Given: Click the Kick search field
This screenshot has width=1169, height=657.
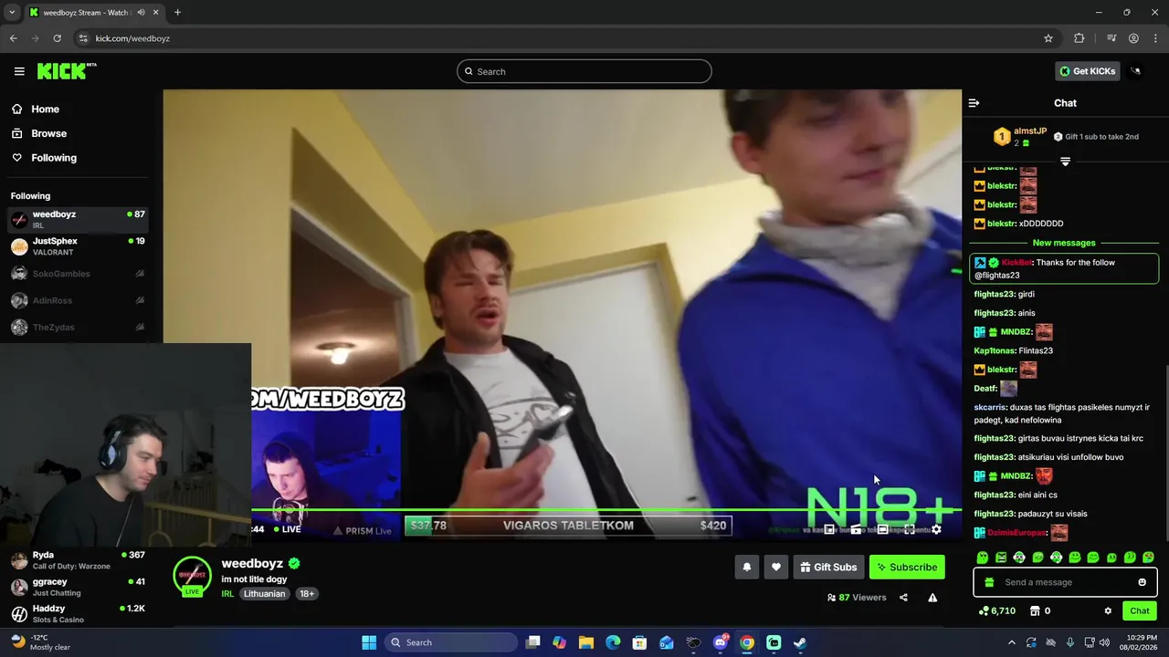Looking at the screenshot, I should [x=584, y=71].
